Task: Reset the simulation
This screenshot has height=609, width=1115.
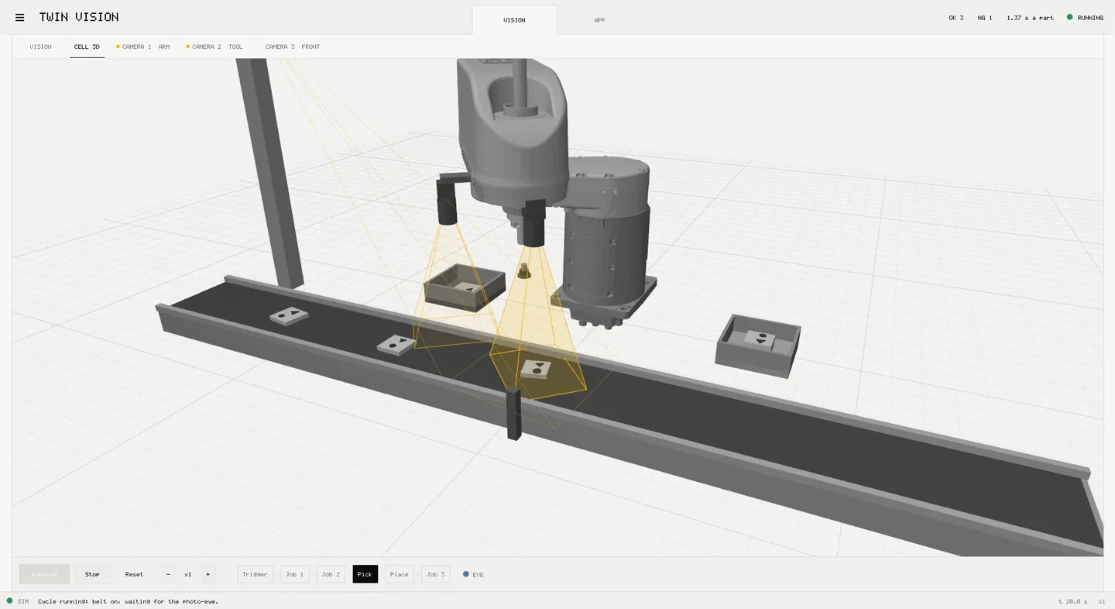Action: [x=134, y=574]
